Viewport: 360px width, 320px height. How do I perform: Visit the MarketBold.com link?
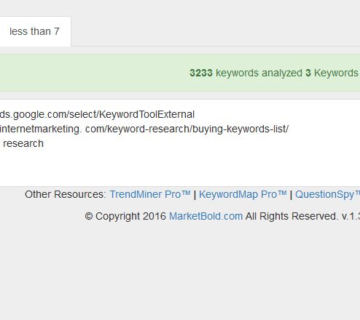[206, 216]
